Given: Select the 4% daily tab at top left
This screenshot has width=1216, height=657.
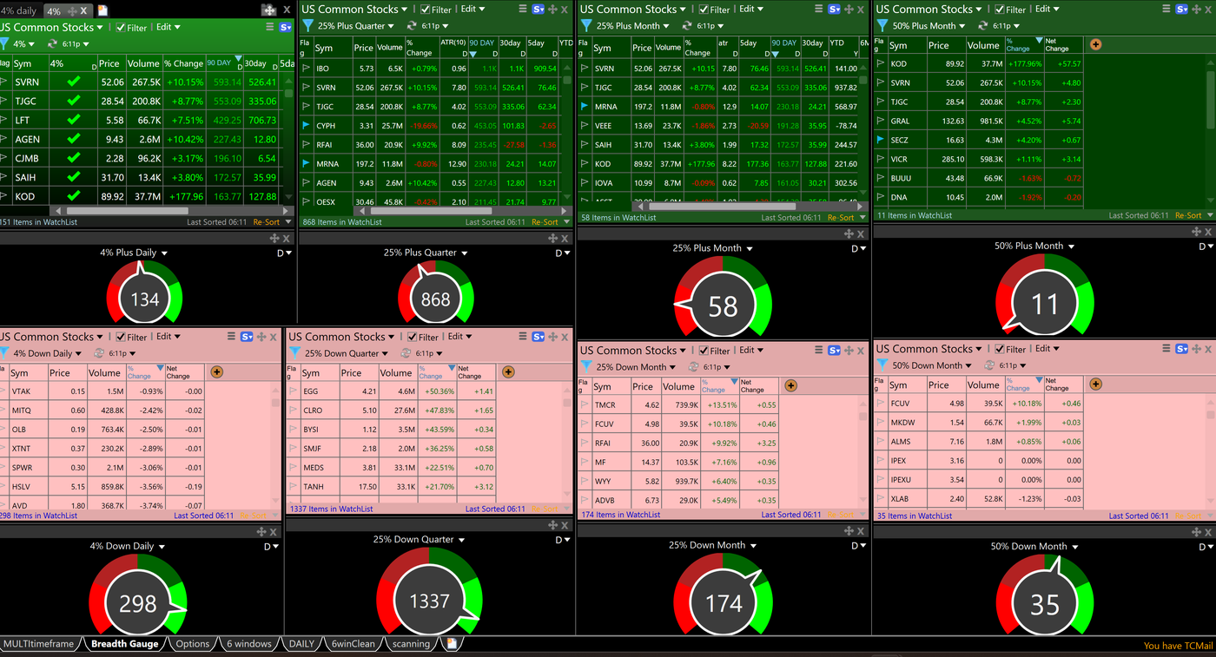Looking at the screenshot, I should pos(19,10).
